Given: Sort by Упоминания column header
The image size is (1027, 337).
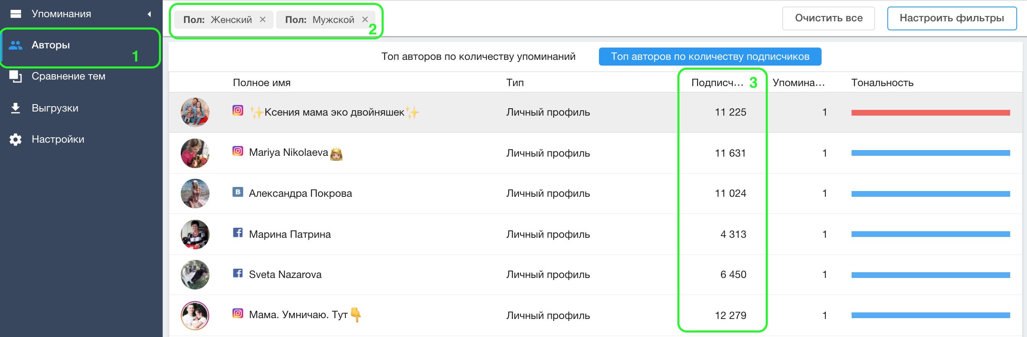Looking at the screenshot, I should point(799,83).
